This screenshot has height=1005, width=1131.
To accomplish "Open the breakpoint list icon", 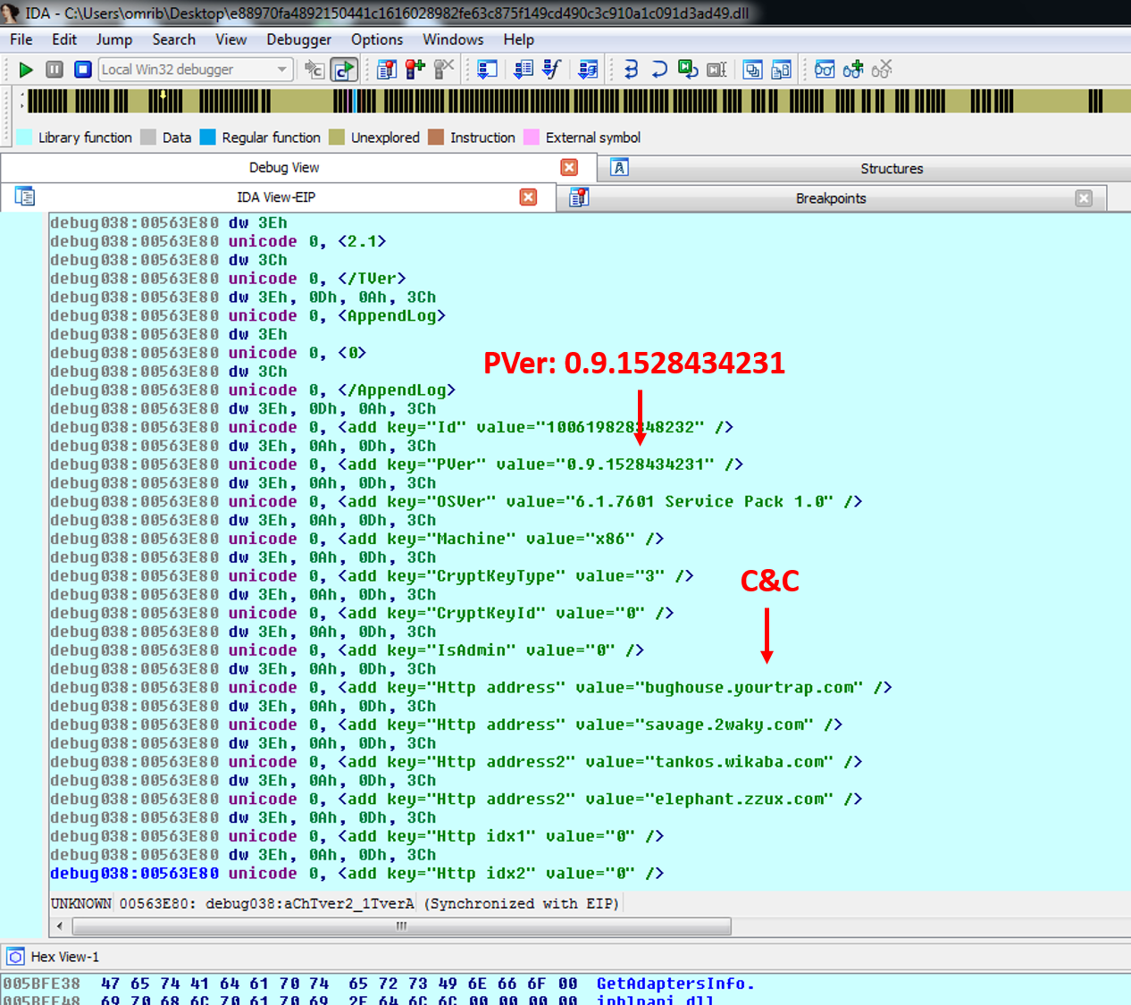I will 387,70.
